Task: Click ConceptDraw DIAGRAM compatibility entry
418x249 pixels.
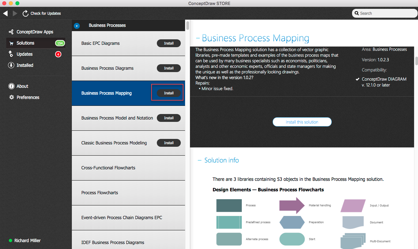Action: [x=384, y=82]
